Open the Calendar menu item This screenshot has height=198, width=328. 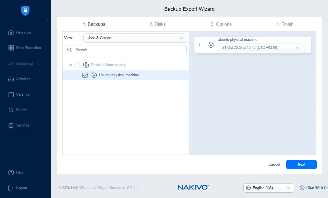point(23,94)
